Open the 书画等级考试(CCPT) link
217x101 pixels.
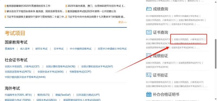(x=80, y=72)
